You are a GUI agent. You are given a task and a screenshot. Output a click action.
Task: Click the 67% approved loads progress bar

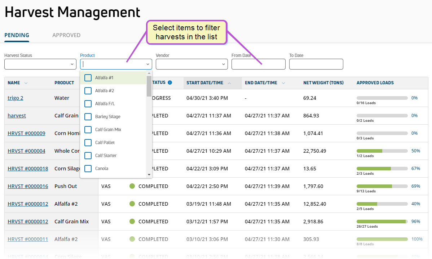coord(382,169)
